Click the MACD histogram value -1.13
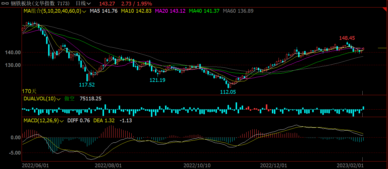This screenshot has height=169, width=388. 126,121
